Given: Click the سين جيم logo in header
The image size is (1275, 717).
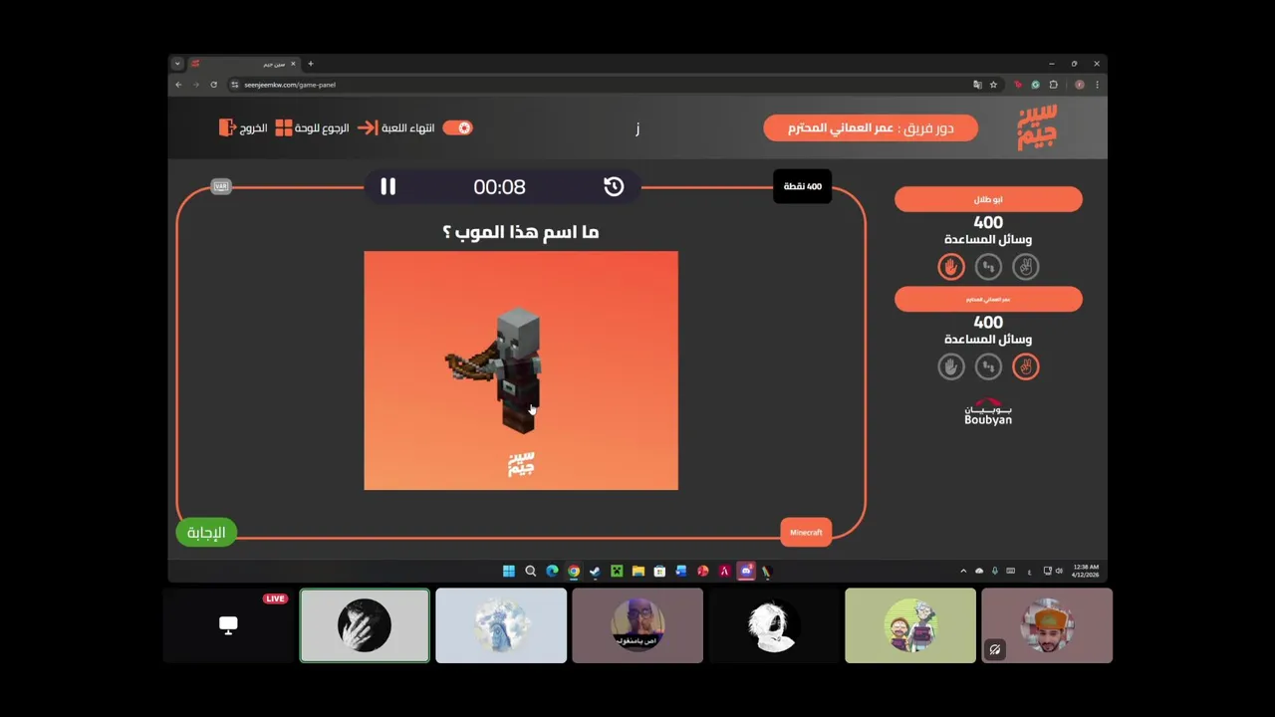Looking at the screenshot, I should [x=1037, y=127].
